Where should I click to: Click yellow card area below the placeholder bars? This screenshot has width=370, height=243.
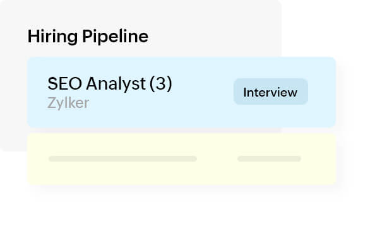coord(181,173)
